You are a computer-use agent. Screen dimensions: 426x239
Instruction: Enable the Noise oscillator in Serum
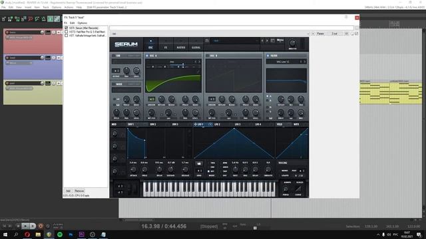(114, 84)
